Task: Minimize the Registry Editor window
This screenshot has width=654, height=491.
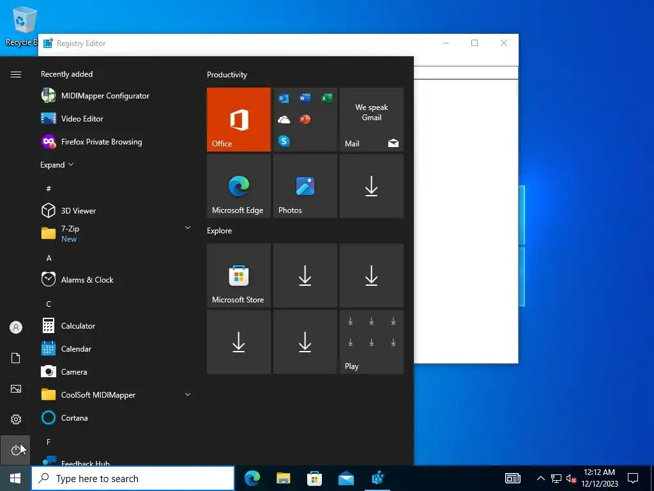Action: coord(446,43)
